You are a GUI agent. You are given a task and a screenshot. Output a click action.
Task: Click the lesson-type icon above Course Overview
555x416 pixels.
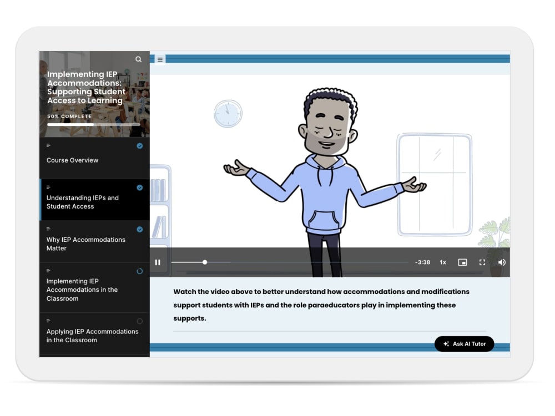(48, 145)
